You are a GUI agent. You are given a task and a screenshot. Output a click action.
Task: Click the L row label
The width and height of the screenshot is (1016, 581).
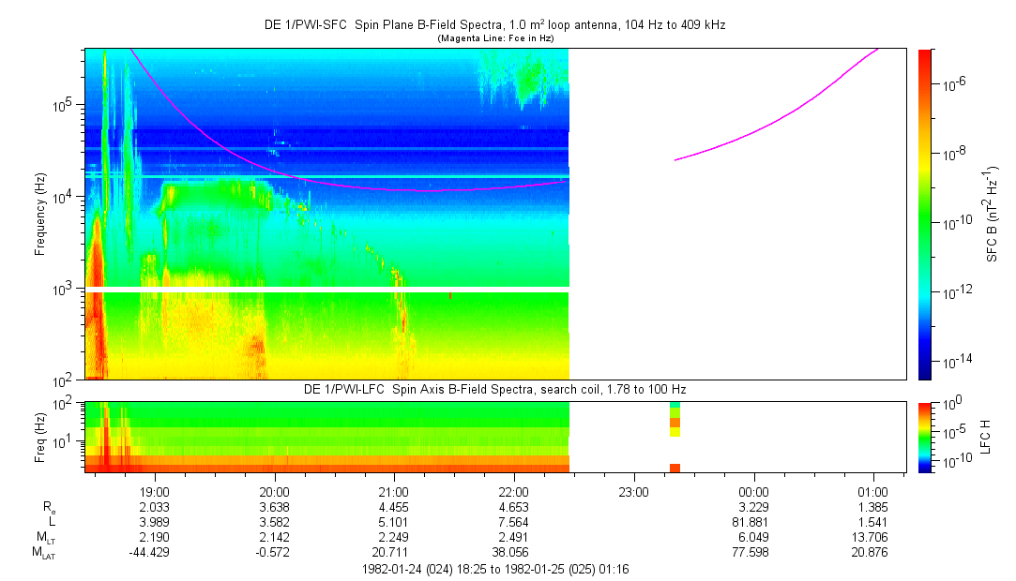52,521
